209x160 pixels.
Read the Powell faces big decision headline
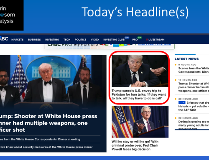[135, 145]
